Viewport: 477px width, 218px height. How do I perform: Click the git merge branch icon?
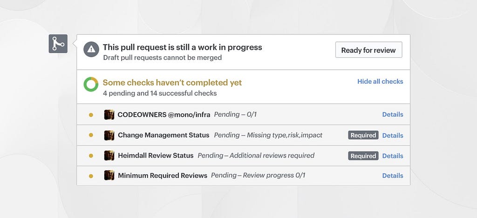point(58,44)
